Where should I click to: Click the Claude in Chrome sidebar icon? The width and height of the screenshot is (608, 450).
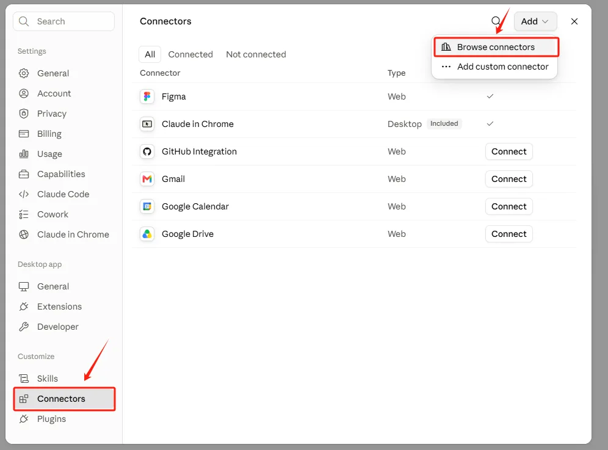24,234
